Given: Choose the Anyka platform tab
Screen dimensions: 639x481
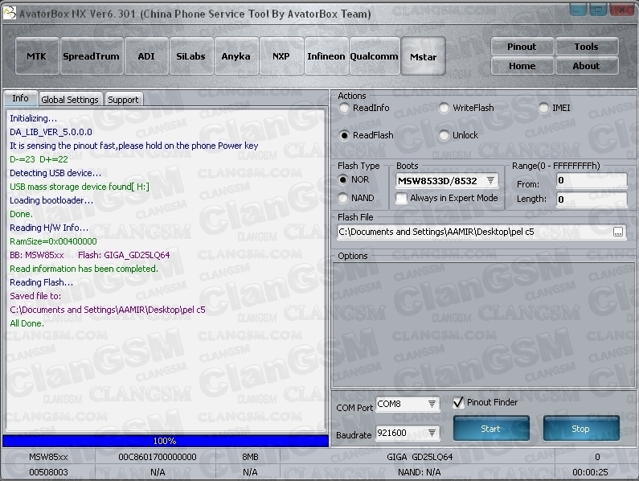Looking at the screenshot, I should tap(236, 55).
